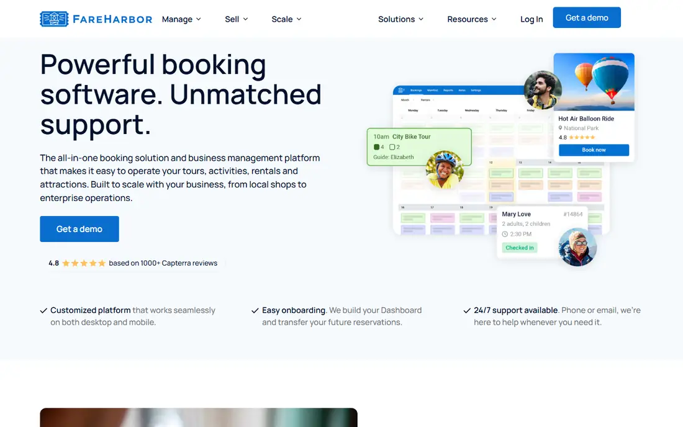Click the hot air balloon photo
The height and width of the screenshot is (427, 683).
pos(594,82)
